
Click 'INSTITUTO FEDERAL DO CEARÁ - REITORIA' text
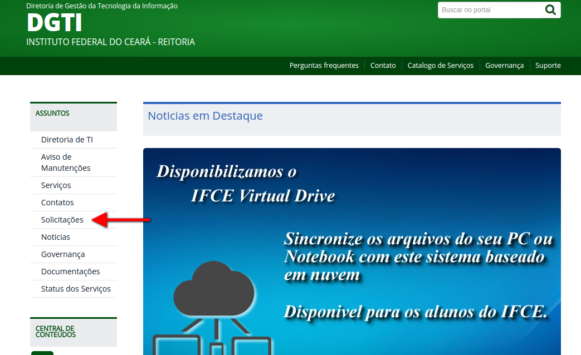110,42
